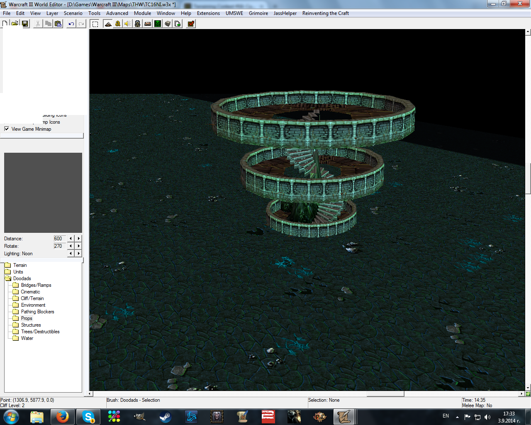This screenshot has height=425, width=531.
Task: Open a map with the Open folder icon
Action: tap(15, 24)
